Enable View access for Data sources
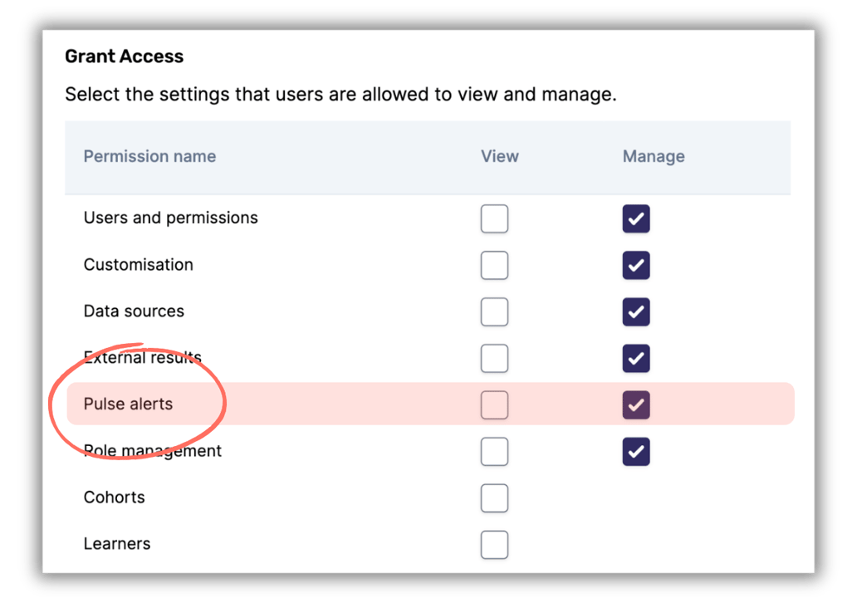 pyautogui.click(x=494, y=311)
